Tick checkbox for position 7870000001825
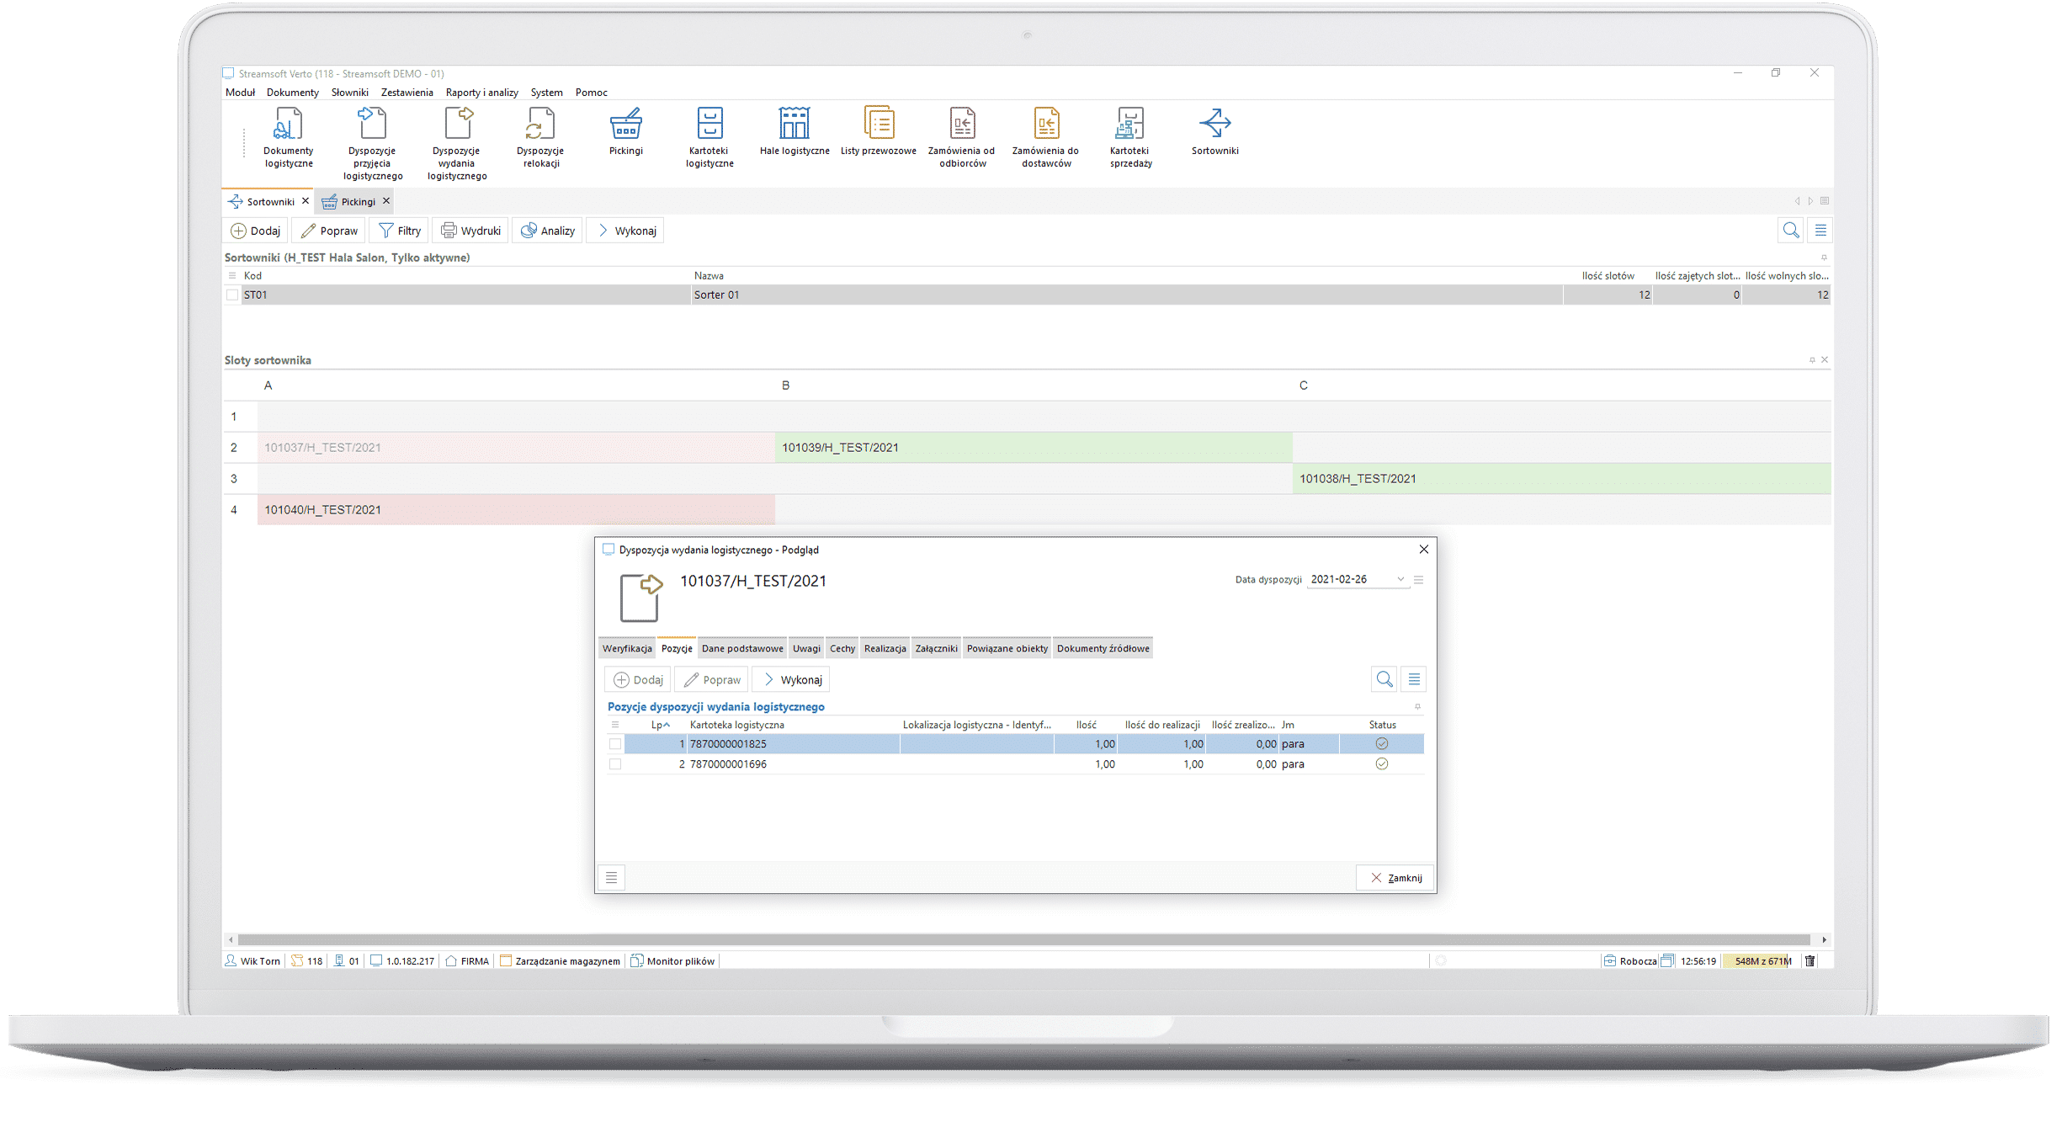This screenshot has height=1122, width=2062. (615, 744)
